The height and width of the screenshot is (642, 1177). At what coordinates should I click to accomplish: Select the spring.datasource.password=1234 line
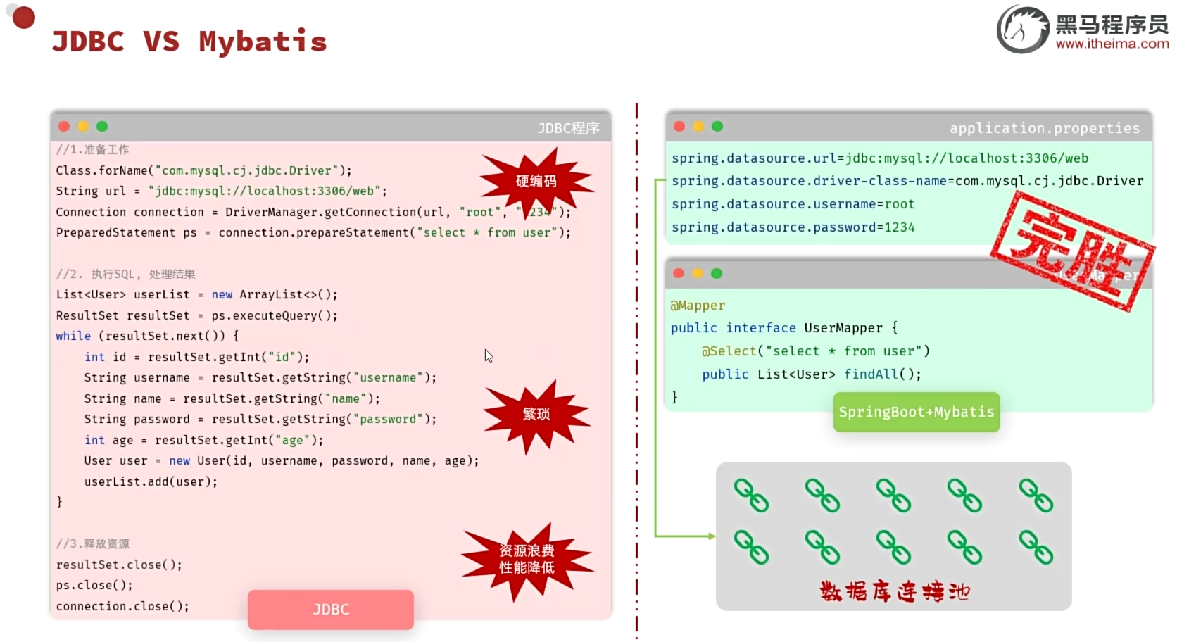(x=793, y=227)
